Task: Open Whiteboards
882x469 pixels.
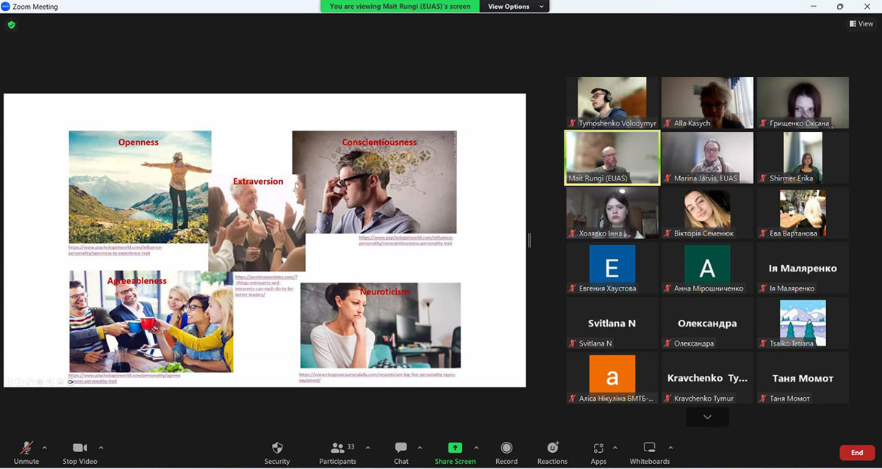Action: [x=650, y=453]
